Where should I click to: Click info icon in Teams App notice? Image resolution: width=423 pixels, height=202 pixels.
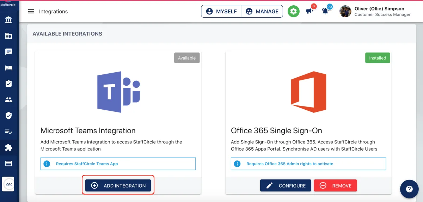tap(47, 164)
